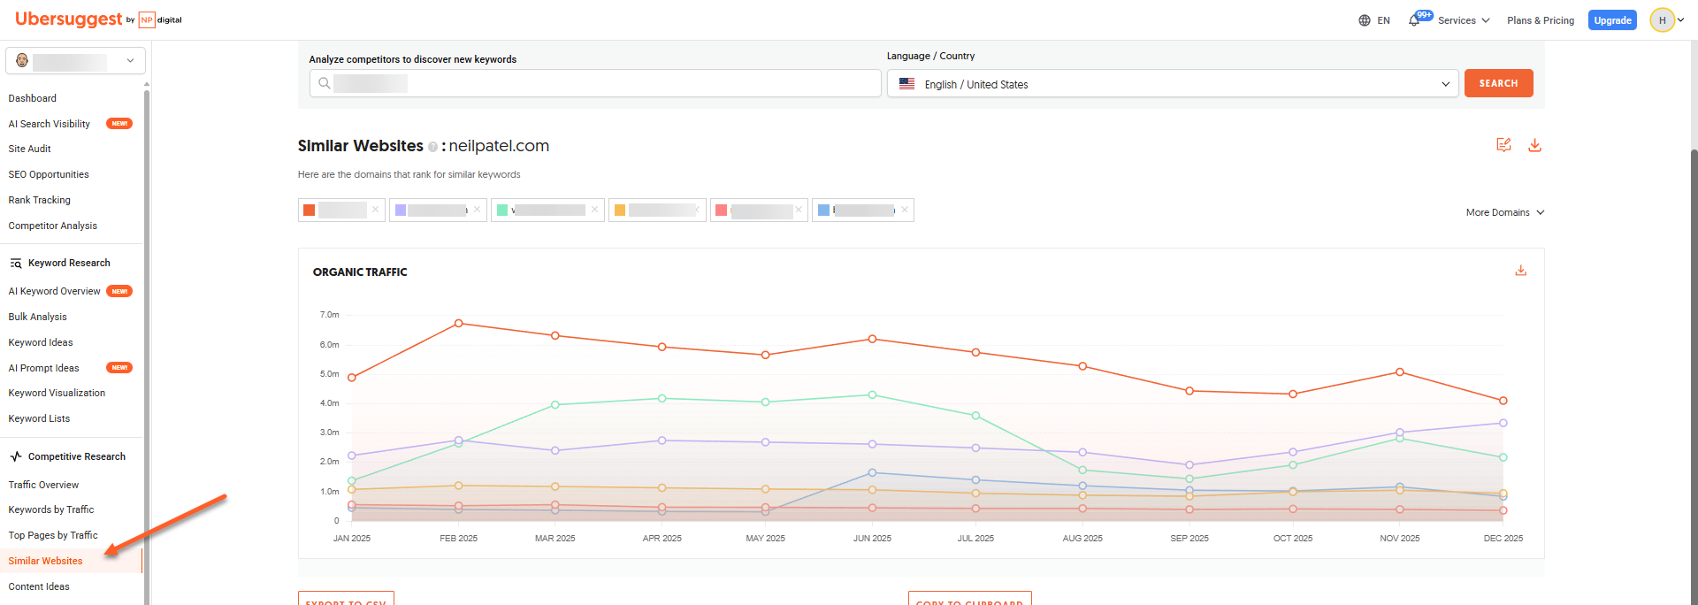This screenshot has width=1698, height=605.
Task: Open AI Prompt Ideas
Action: (44, 368)
